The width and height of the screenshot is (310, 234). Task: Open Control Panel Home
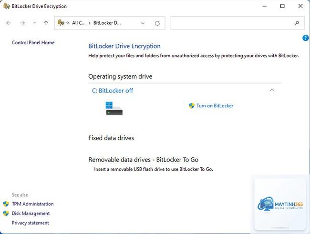click(33, 42)
